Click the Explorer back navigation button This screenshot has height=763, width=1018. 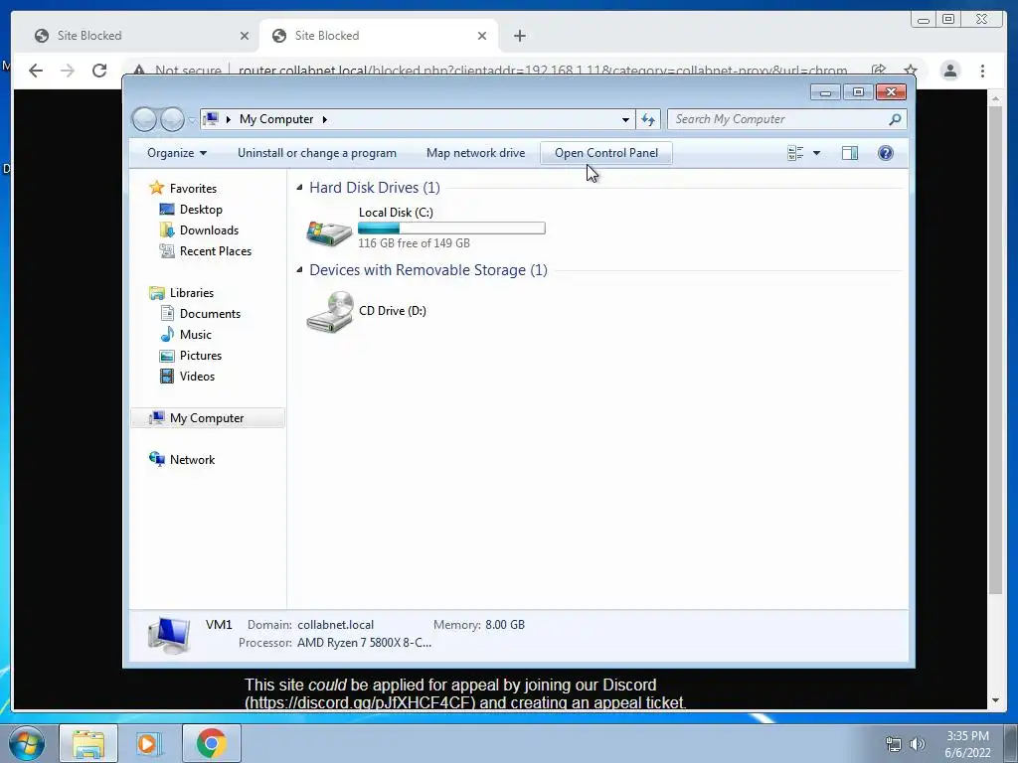[145, 119]
